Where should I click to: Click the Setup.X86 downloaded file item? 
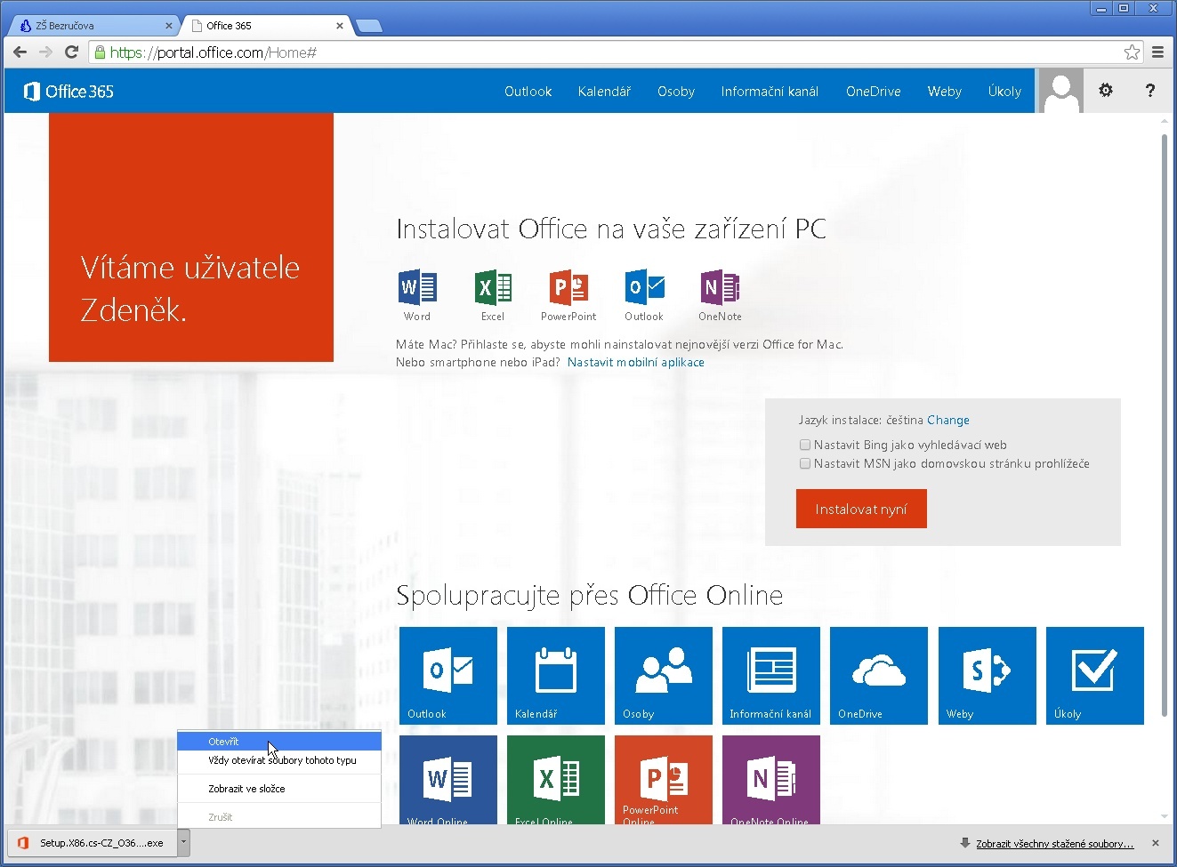click(94, 842)
